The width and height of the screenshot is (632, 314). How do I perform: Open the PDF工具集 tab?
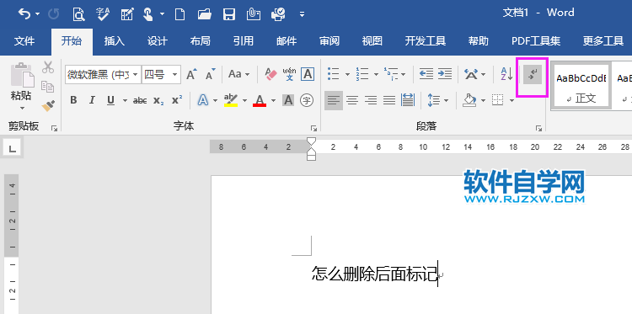[536, 40]
